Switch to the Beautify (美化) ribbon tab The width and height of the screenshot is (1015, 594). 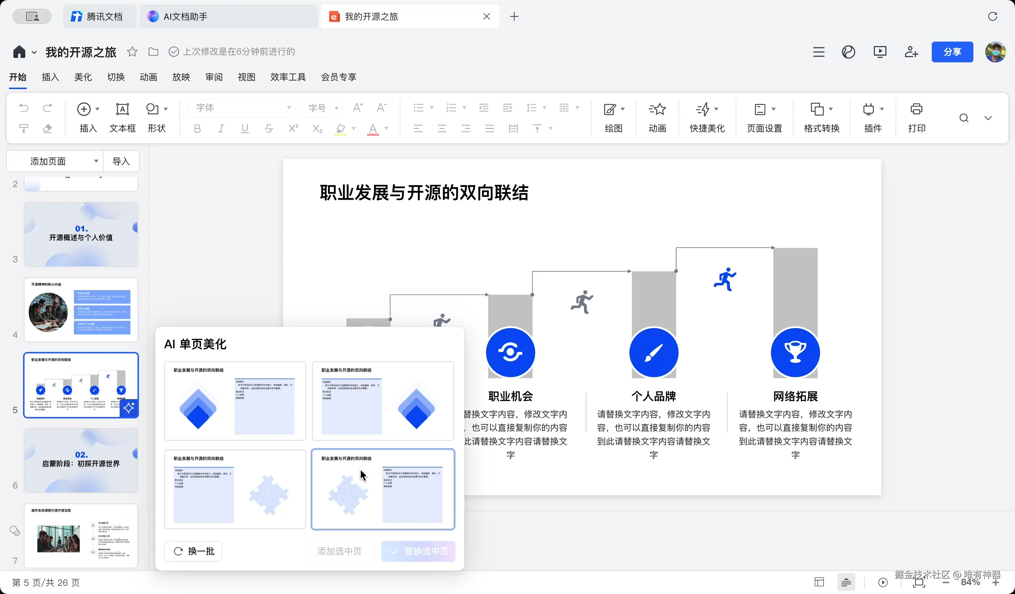pos(83,77)
